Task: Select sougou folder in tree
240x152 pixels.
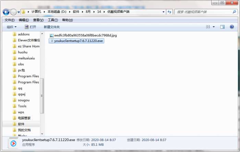Action: 24,100
